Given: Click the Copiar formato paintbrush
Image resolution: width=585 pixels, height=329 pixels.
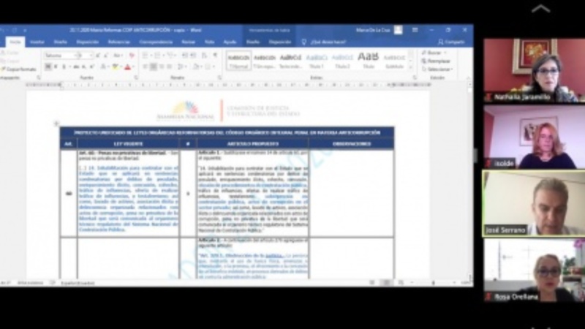Looking at the screenshot, I should pos(19,69).
